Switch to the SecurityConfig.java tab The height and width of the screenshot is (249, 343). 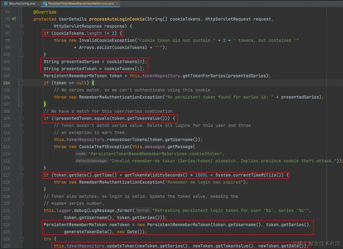click(x=22, y=4)
